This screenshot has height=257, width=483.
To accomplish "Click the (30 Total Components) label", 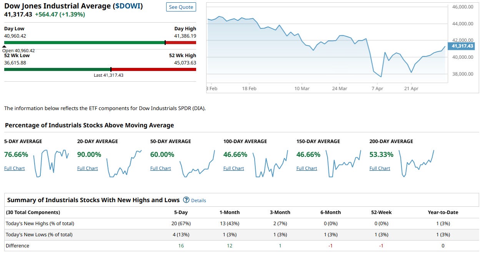I will 33,212.
